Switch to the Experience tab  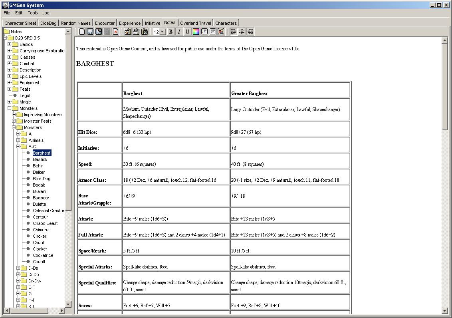click(x=130, y=23)
